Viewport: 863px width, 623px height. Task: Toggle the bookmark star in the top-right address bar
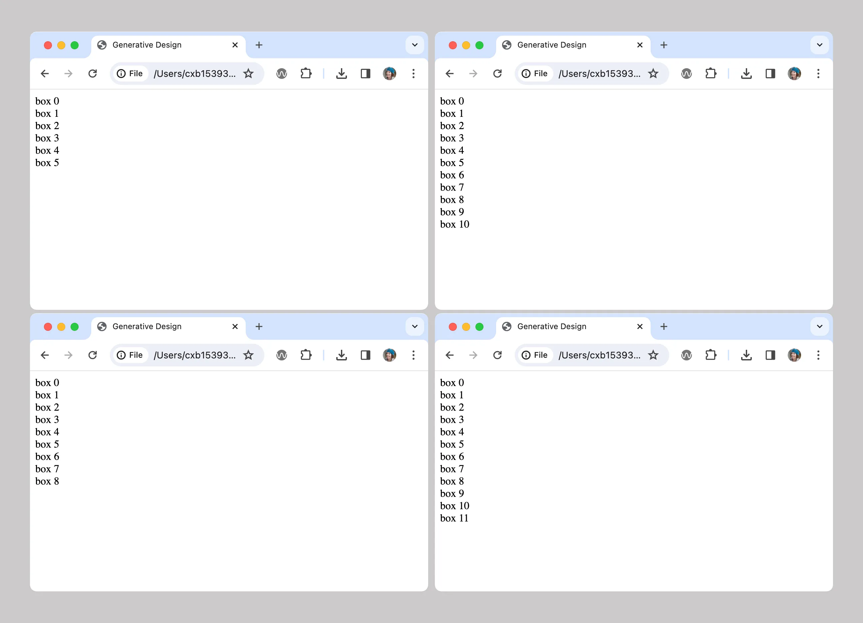pyautogui.click(x=653, y=74)
